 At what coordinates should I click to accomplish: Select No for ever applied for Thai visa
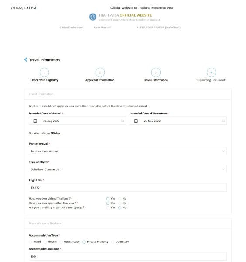[120, 203]
